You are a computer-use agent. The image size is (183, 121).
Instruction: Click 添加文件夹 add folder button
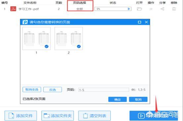(x=58, y=116)
